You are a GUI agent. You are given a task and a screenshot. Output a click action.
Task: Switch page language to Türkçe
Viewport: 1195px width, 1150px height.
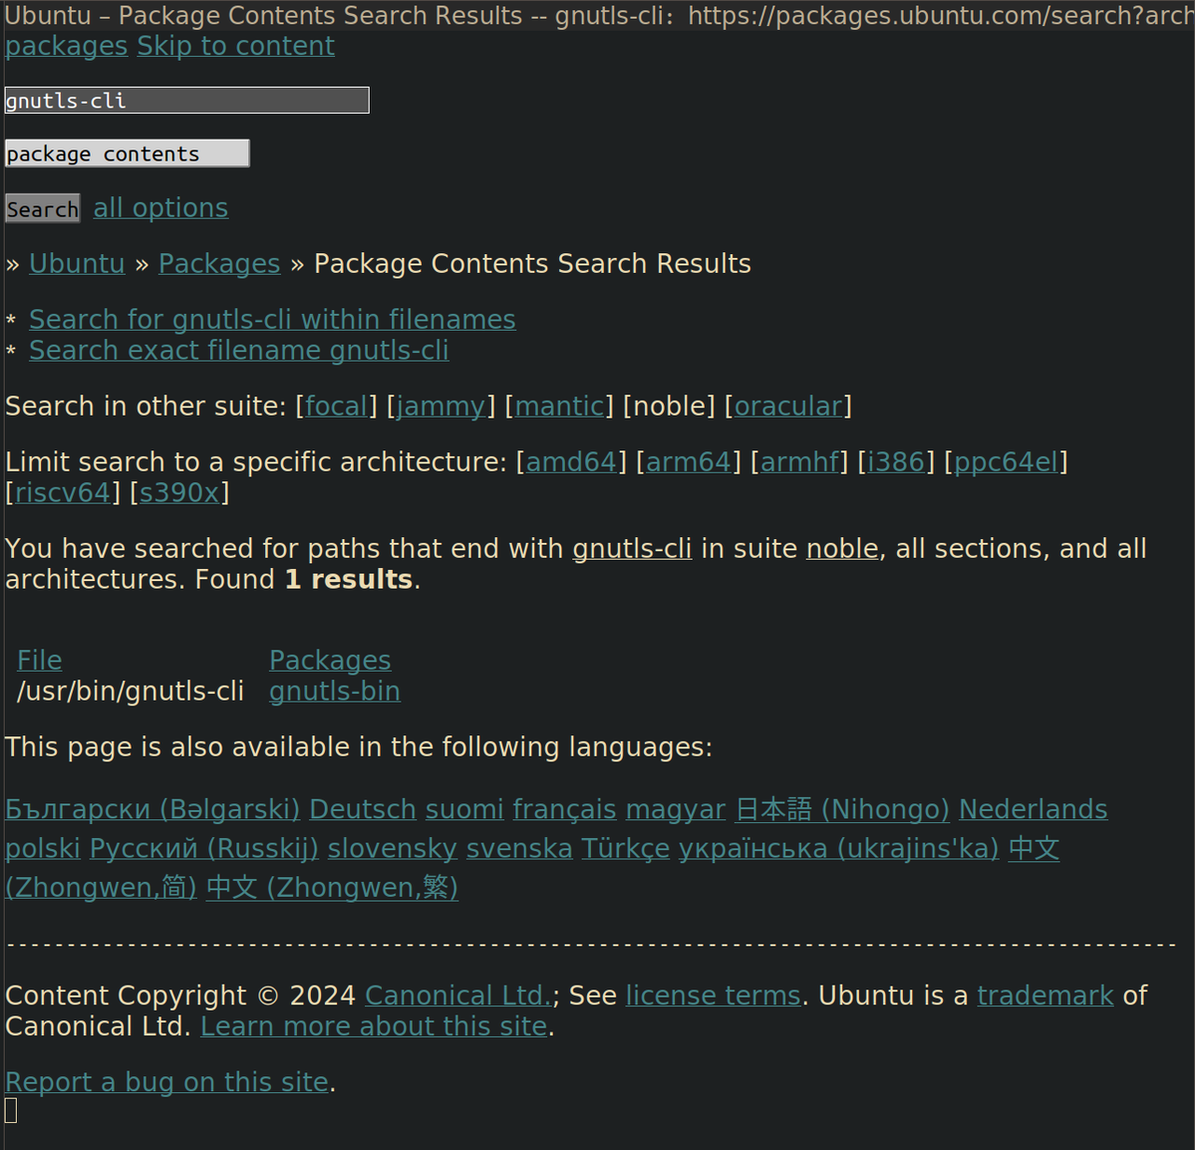click(x=626, y=848)
